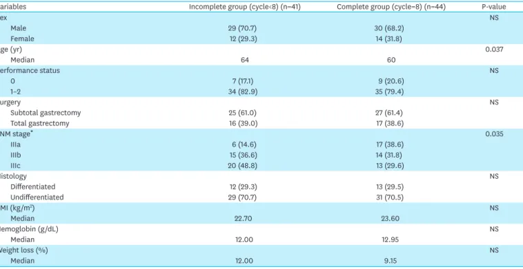Click the BMI median value '23.60'
This screenshot has width=523, height=269.
point(390,219)
